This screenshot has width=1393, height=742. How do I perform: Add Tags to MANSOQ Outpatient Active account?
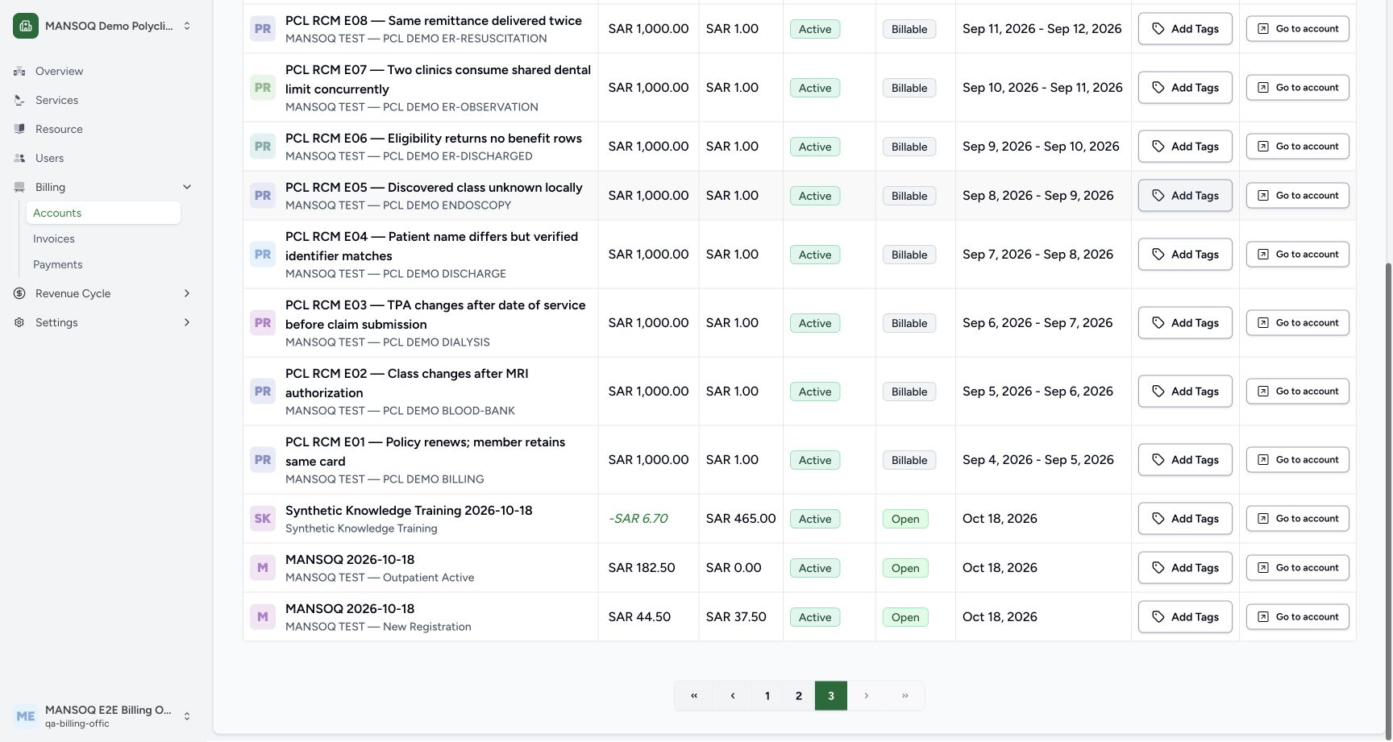tap(1185, 568)
